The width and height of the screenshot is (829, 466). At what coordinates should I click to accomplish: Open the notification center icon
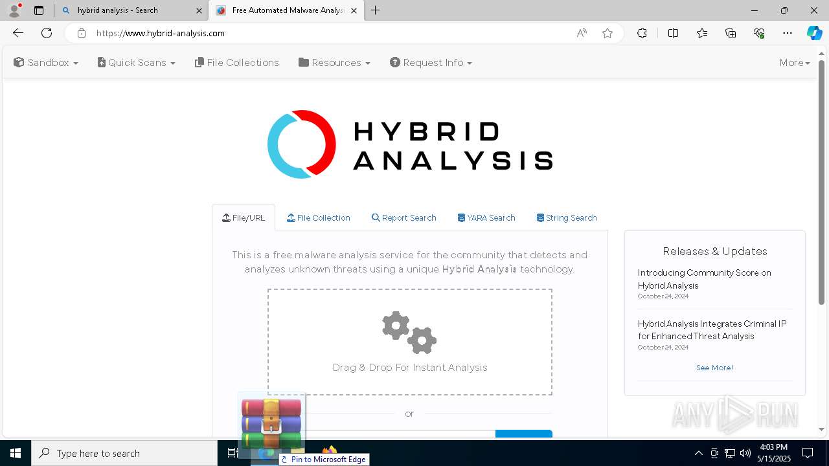coord(808,453)
